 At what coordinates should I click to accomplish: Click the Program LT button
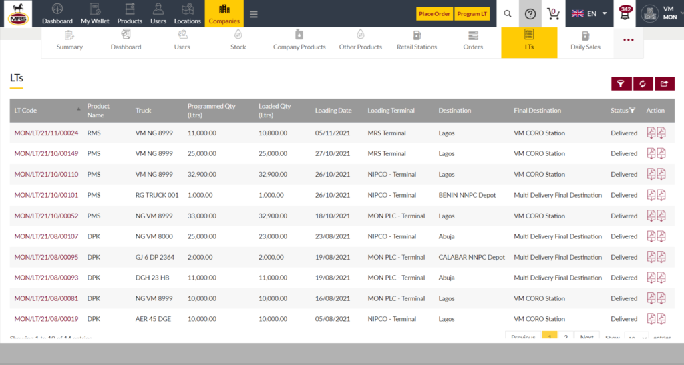pyautogui.click(x=472, y=14)
